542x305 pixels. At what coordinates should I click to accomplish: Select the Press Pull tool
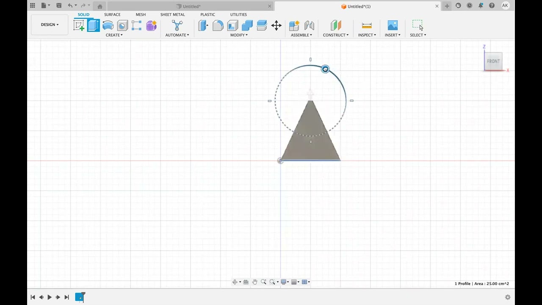[203, 25]
